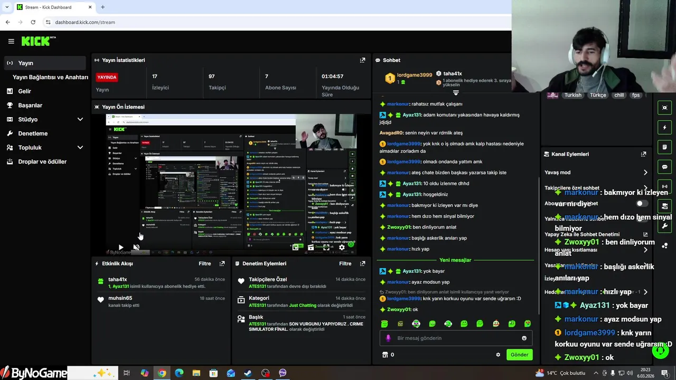Click the chill tag chip
The height and width of the screenshot is (380, 676).
pos(619,95)
